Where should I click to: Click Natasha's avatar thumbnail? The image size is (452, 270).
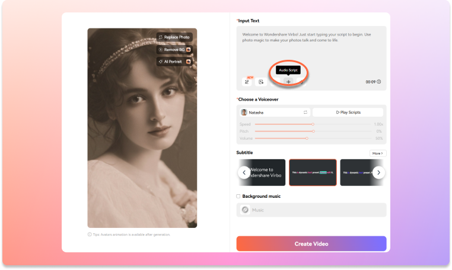[244, 112]
